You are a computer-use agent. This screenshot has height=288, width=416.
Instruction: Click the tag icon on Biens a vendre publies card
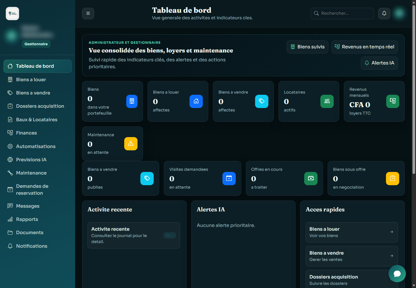pos(147,179)
